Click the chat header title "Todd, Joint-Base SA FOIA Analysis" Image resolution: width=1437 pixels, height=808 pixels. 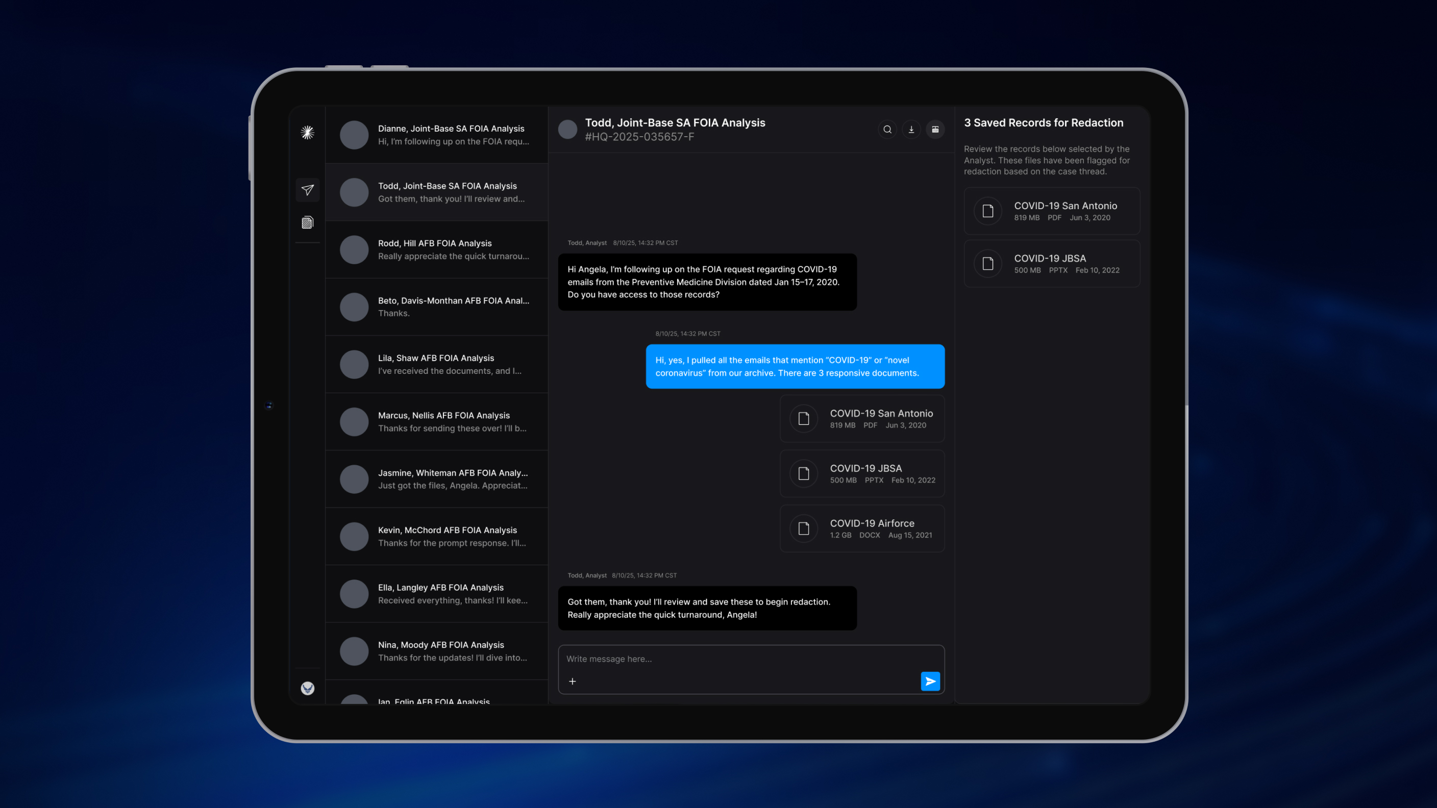[x=675, y=122]
